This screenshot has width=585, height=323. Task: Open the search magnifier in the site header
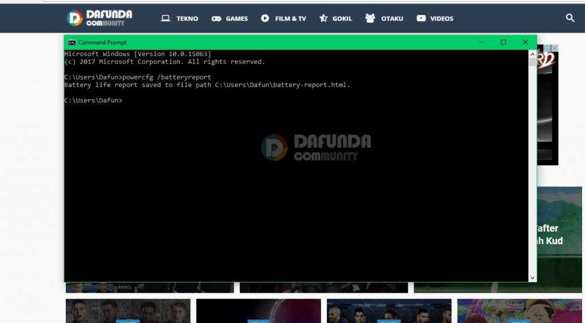pyautogui.click(x=570, y=18)
